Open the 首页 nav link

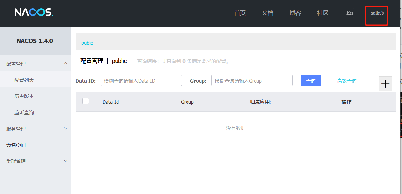240,13
